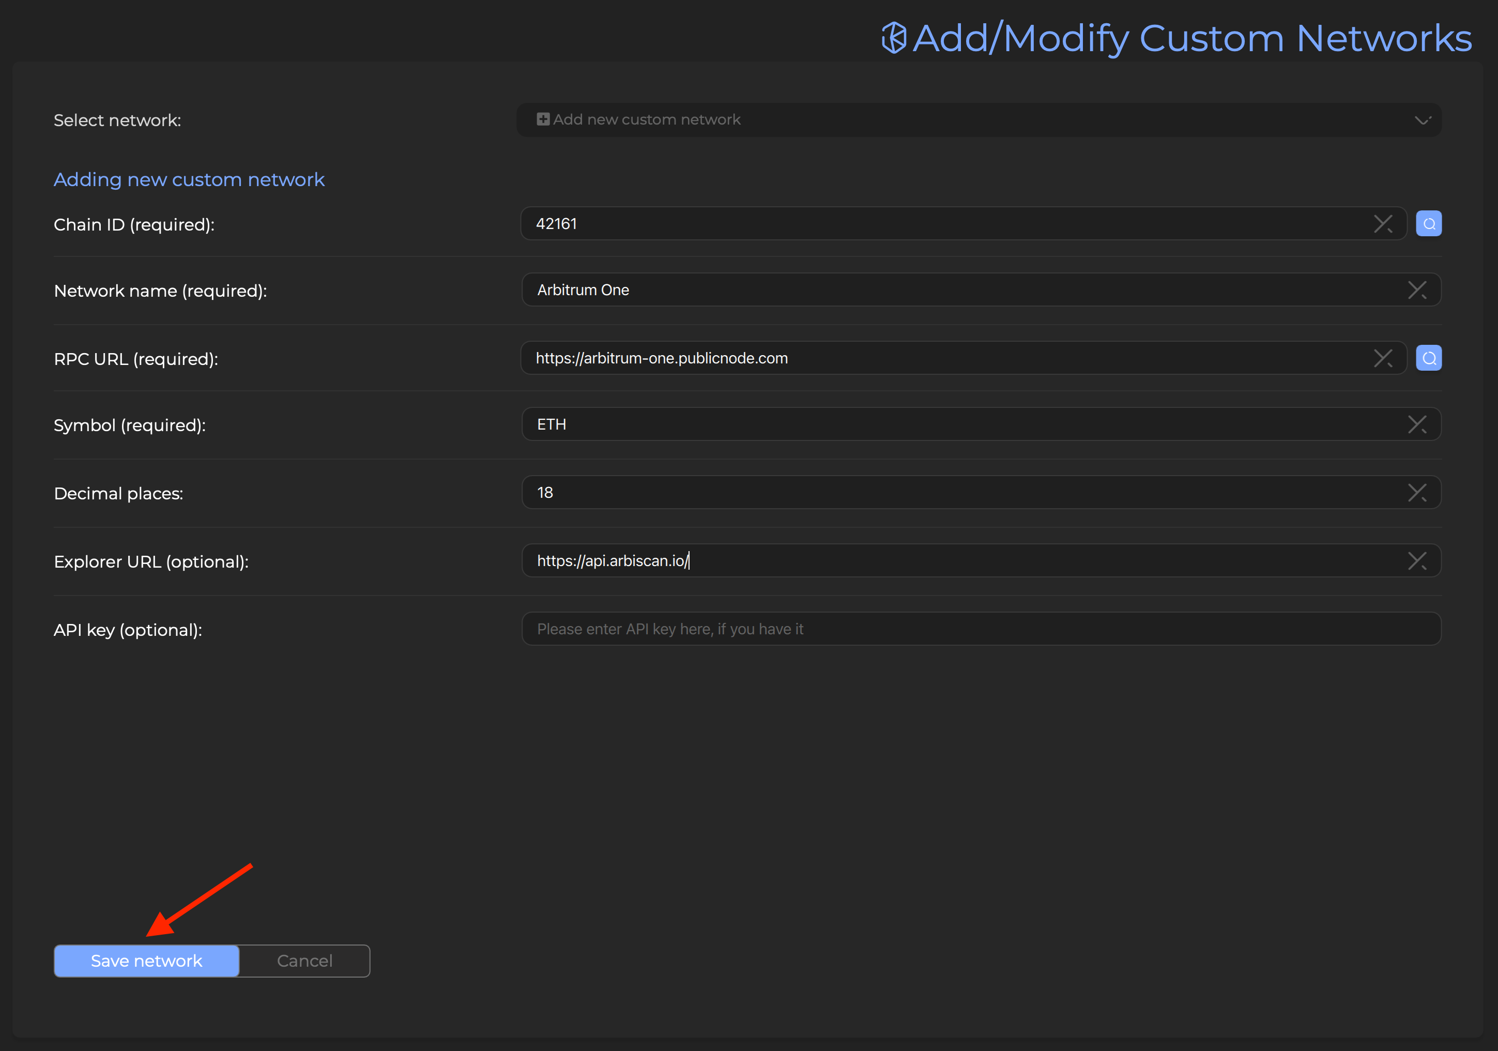Click Save network button

147,961
